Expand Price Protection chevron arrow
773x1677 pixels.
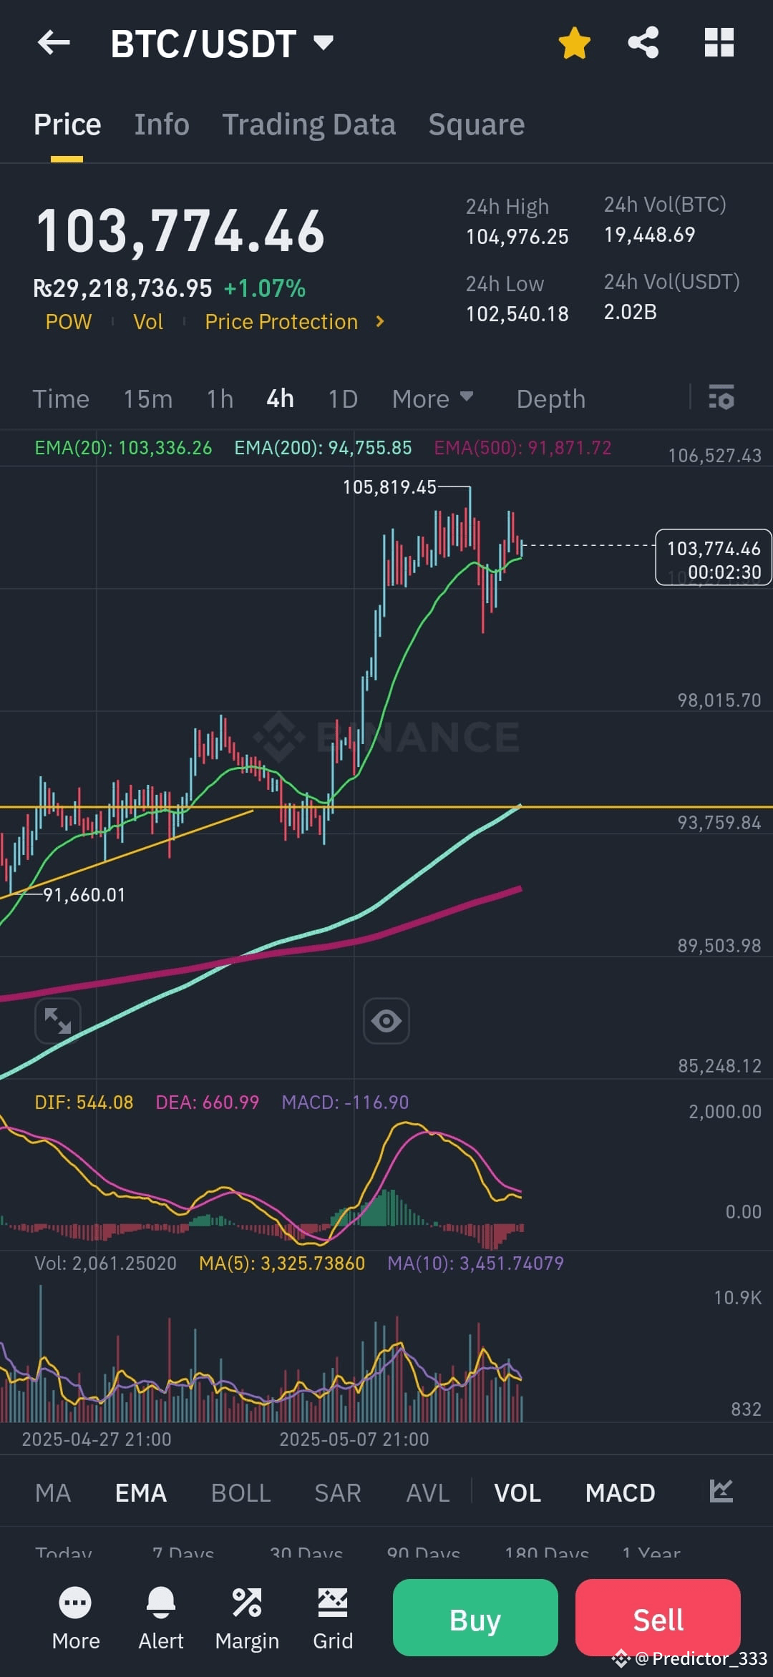[380, 322]
